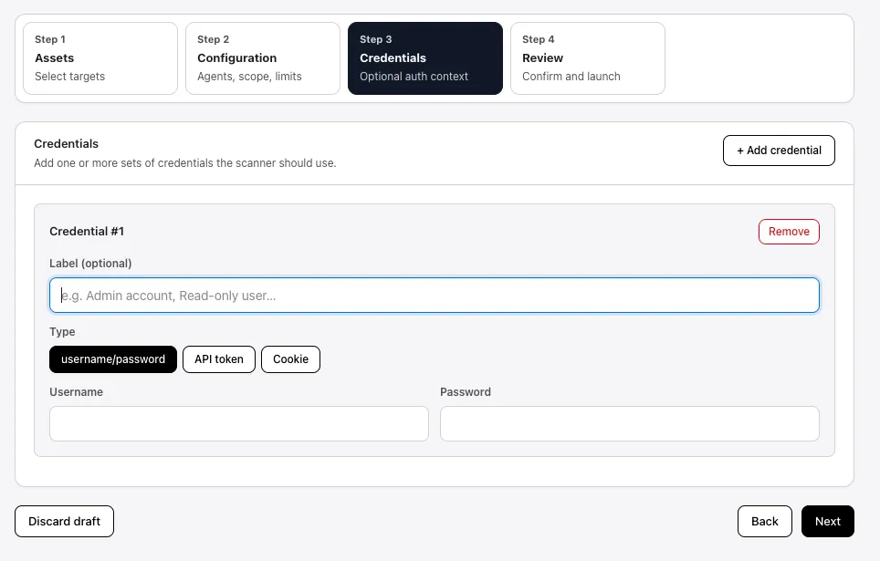
Task: Switch credential type to API token
Action: [x=218, y=358]
